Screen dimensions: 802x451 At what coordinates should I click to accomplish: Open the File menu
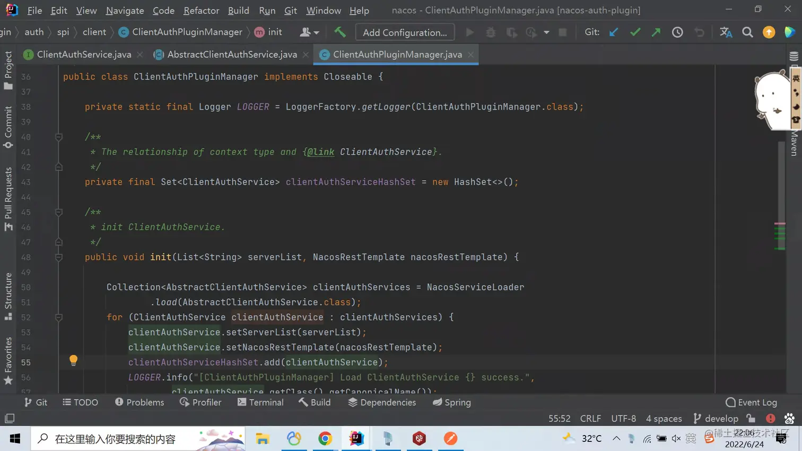[34, 10]
